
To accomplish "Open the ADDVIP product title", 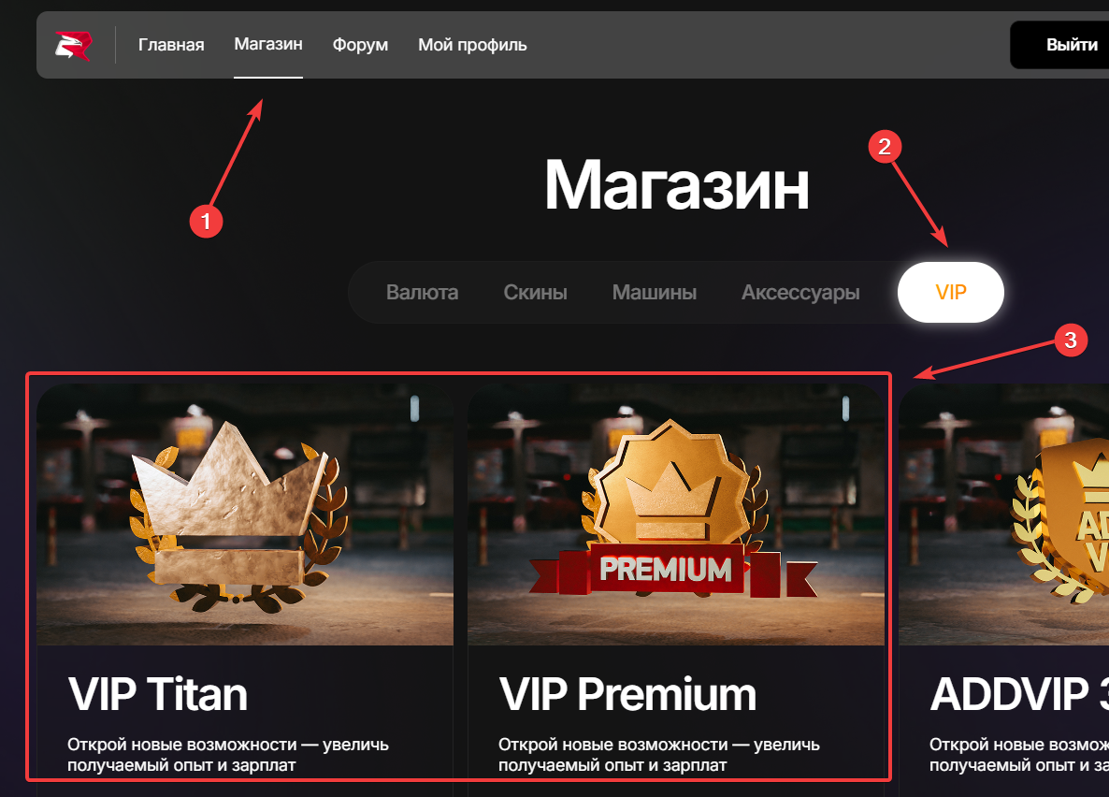I will (x=1019, y=694).
